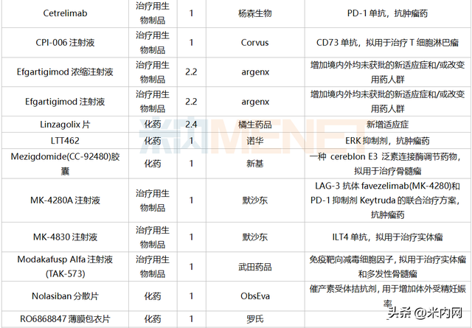Select 化药 in the Linzagolix row
The width and height of the screenshot is (472, 328).
pyautogui.click(x=153, y=125)
